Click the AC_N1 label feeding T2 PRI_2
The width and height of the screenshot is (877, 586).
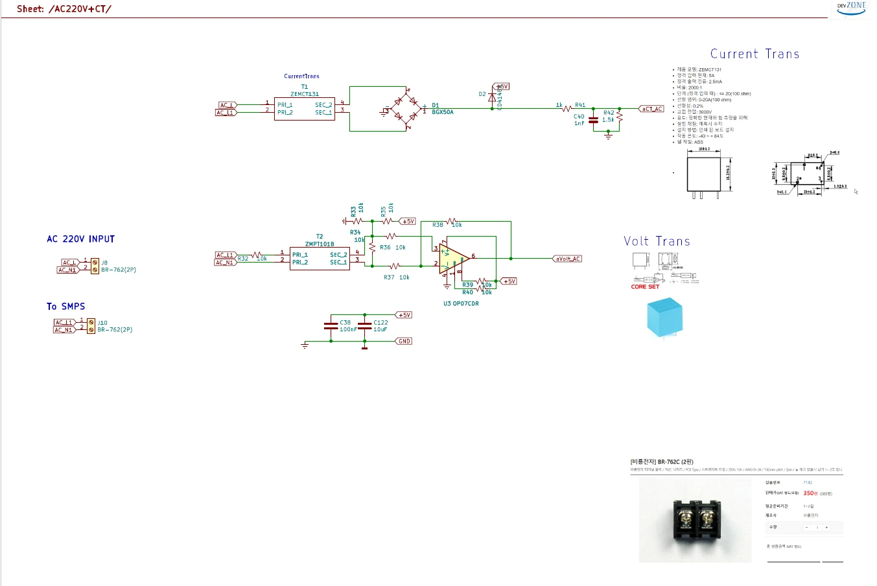tap(226, 263)
